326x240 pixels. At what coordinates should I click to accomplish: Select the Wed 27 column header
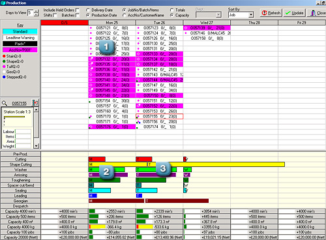point(207,23)
